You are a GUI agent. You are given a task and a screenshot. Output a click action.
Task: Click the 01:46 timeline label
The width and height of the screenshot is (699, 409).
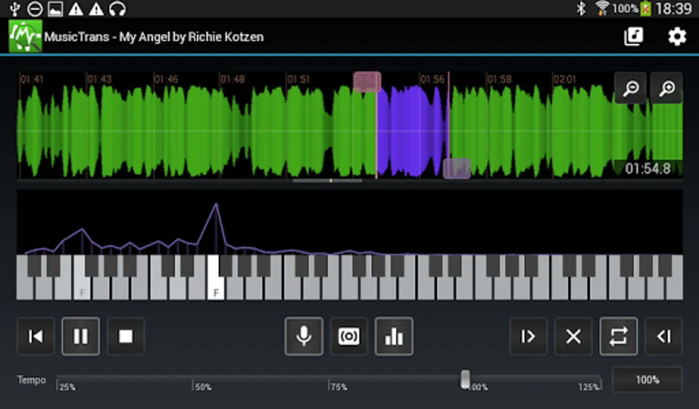click(x=166, y=80)
